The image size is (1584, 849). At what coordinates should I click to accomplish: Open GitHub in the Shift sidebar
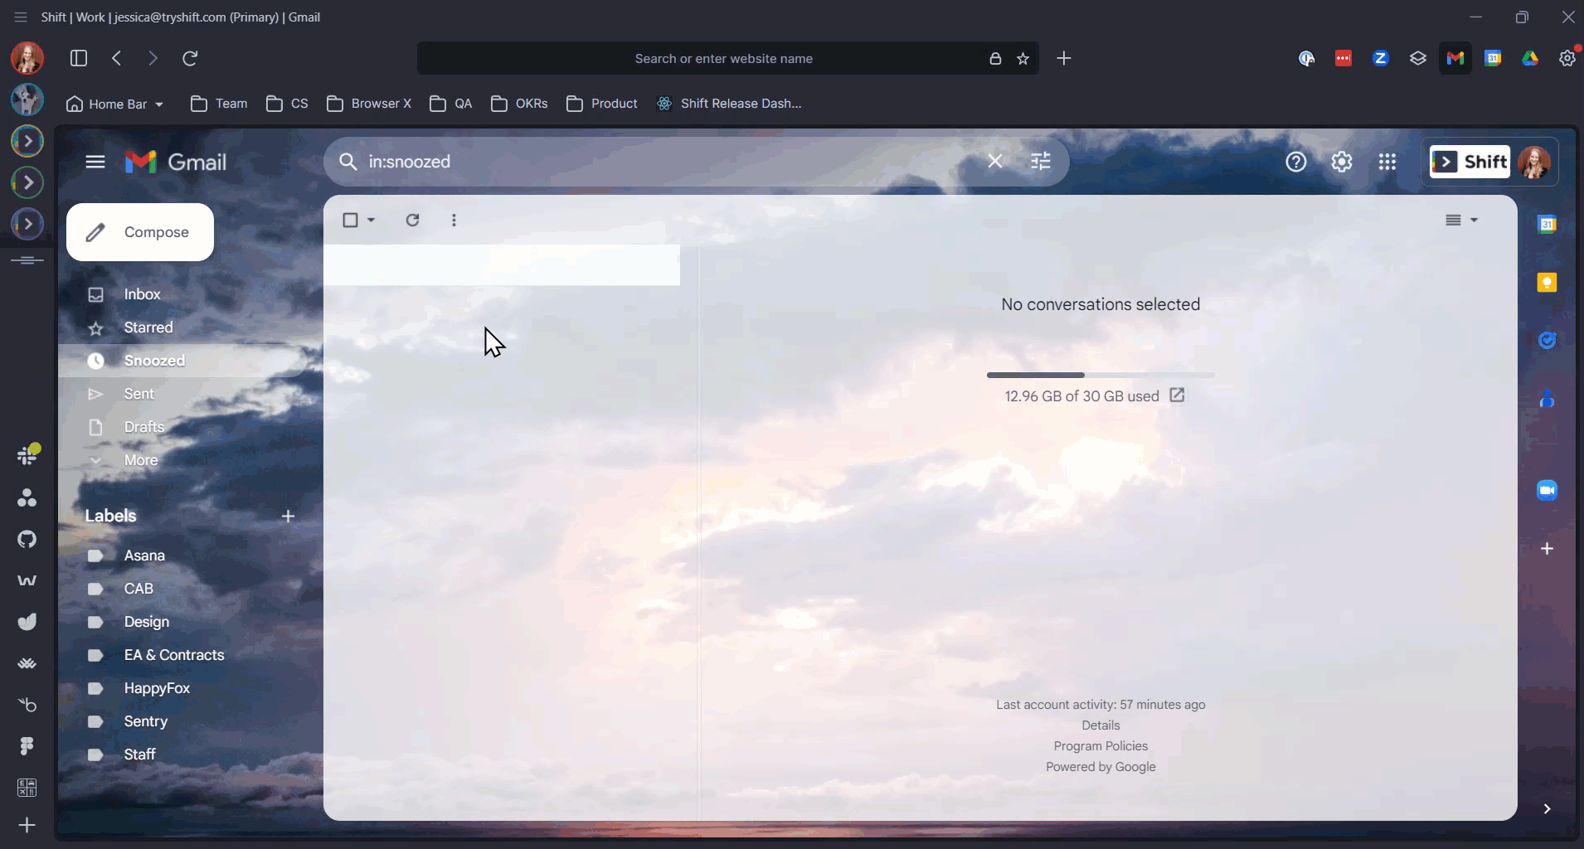click(27, 539)
